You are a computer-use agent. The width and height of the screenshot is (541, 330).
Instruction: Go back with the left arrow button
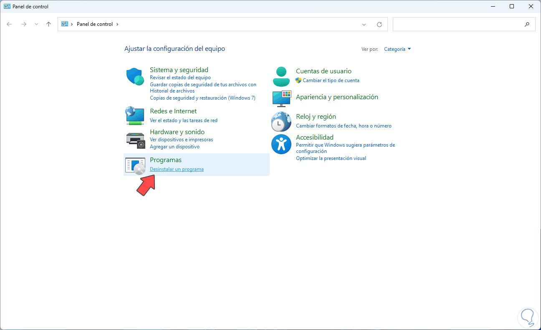(9, 24)
